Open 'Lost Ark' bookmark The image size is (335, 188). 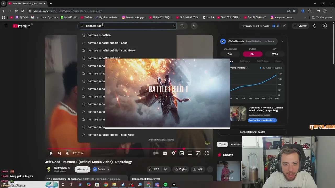[208, 17]
